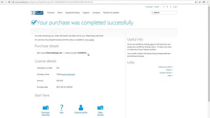Image resolution: width=210 pixels, height=118 pixels.
Task: Click purchase date 2017-08-24 16:06:04
Action: [x=64, y=87]
